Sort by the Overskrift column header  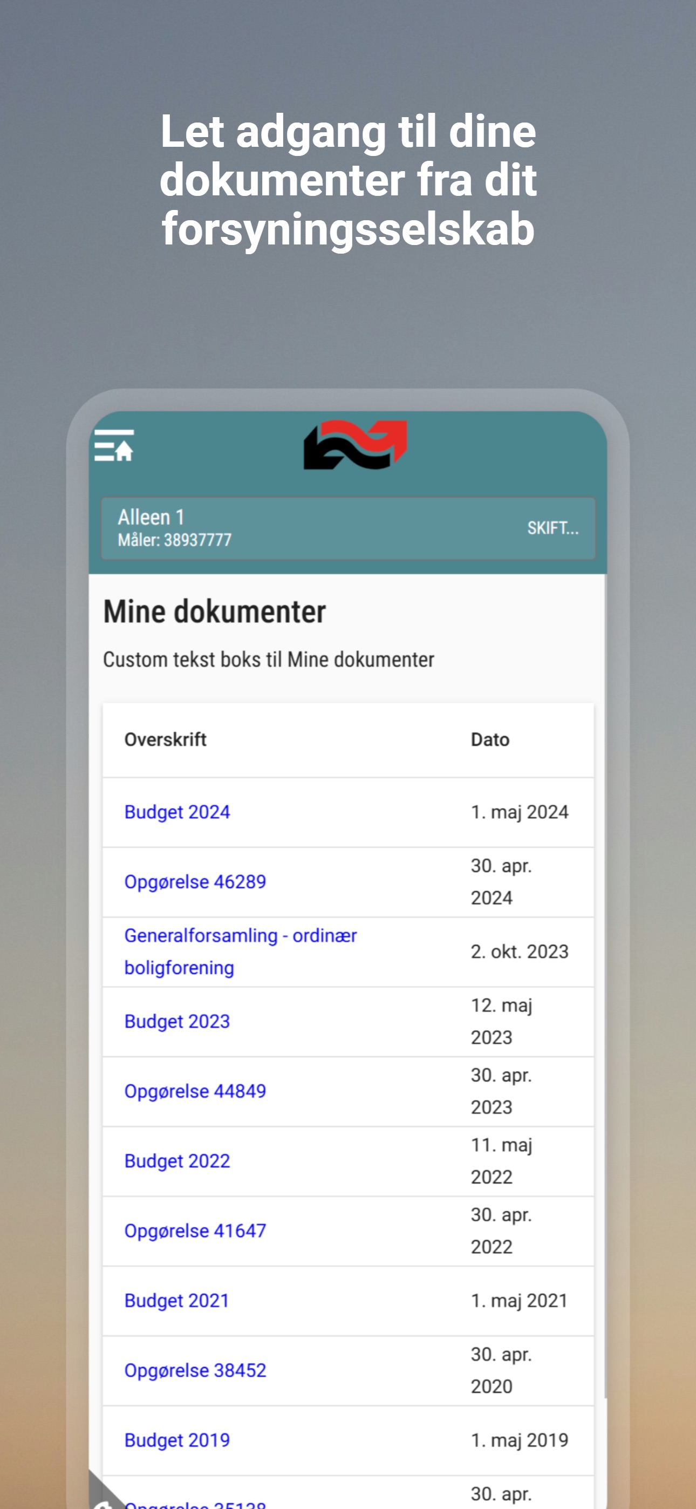(x=165, y=739)
